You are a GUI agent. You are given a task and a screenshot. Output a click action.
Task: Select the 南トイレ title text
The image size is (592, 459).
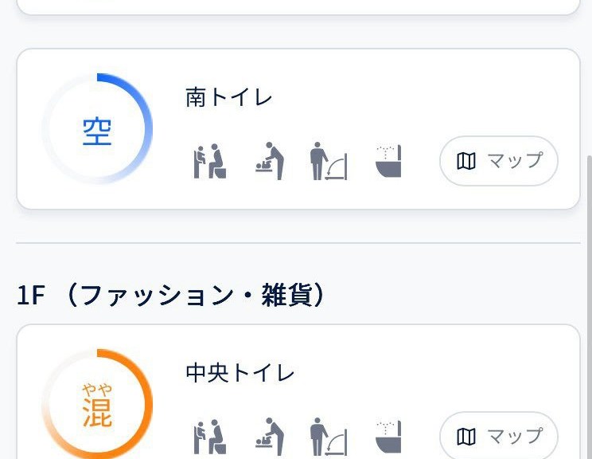(x=229, y=98)
